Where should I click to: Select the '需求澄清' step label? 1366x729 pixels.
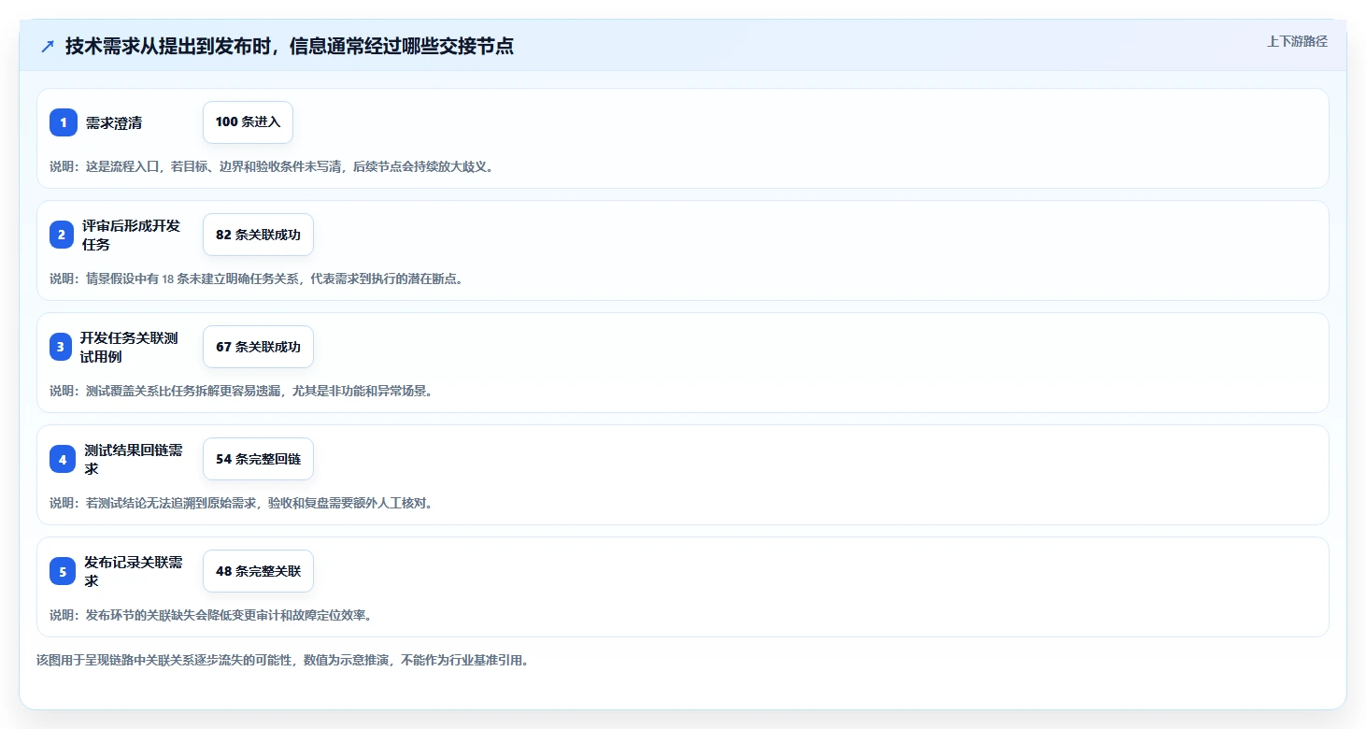(114, 122)
